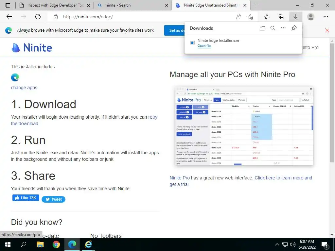Open Edge Settings and more menu

click(326, 17)
